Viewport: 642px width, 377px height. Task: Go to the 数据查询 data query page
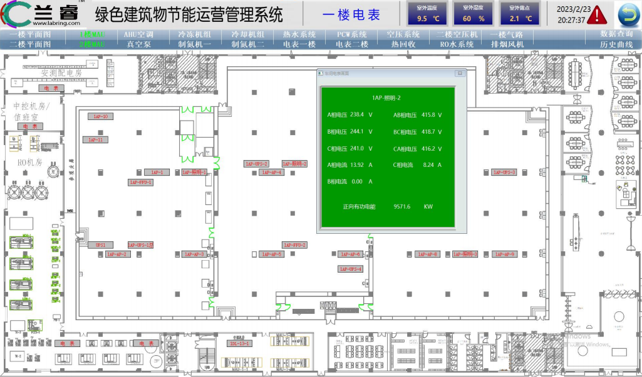coord(616,34)
